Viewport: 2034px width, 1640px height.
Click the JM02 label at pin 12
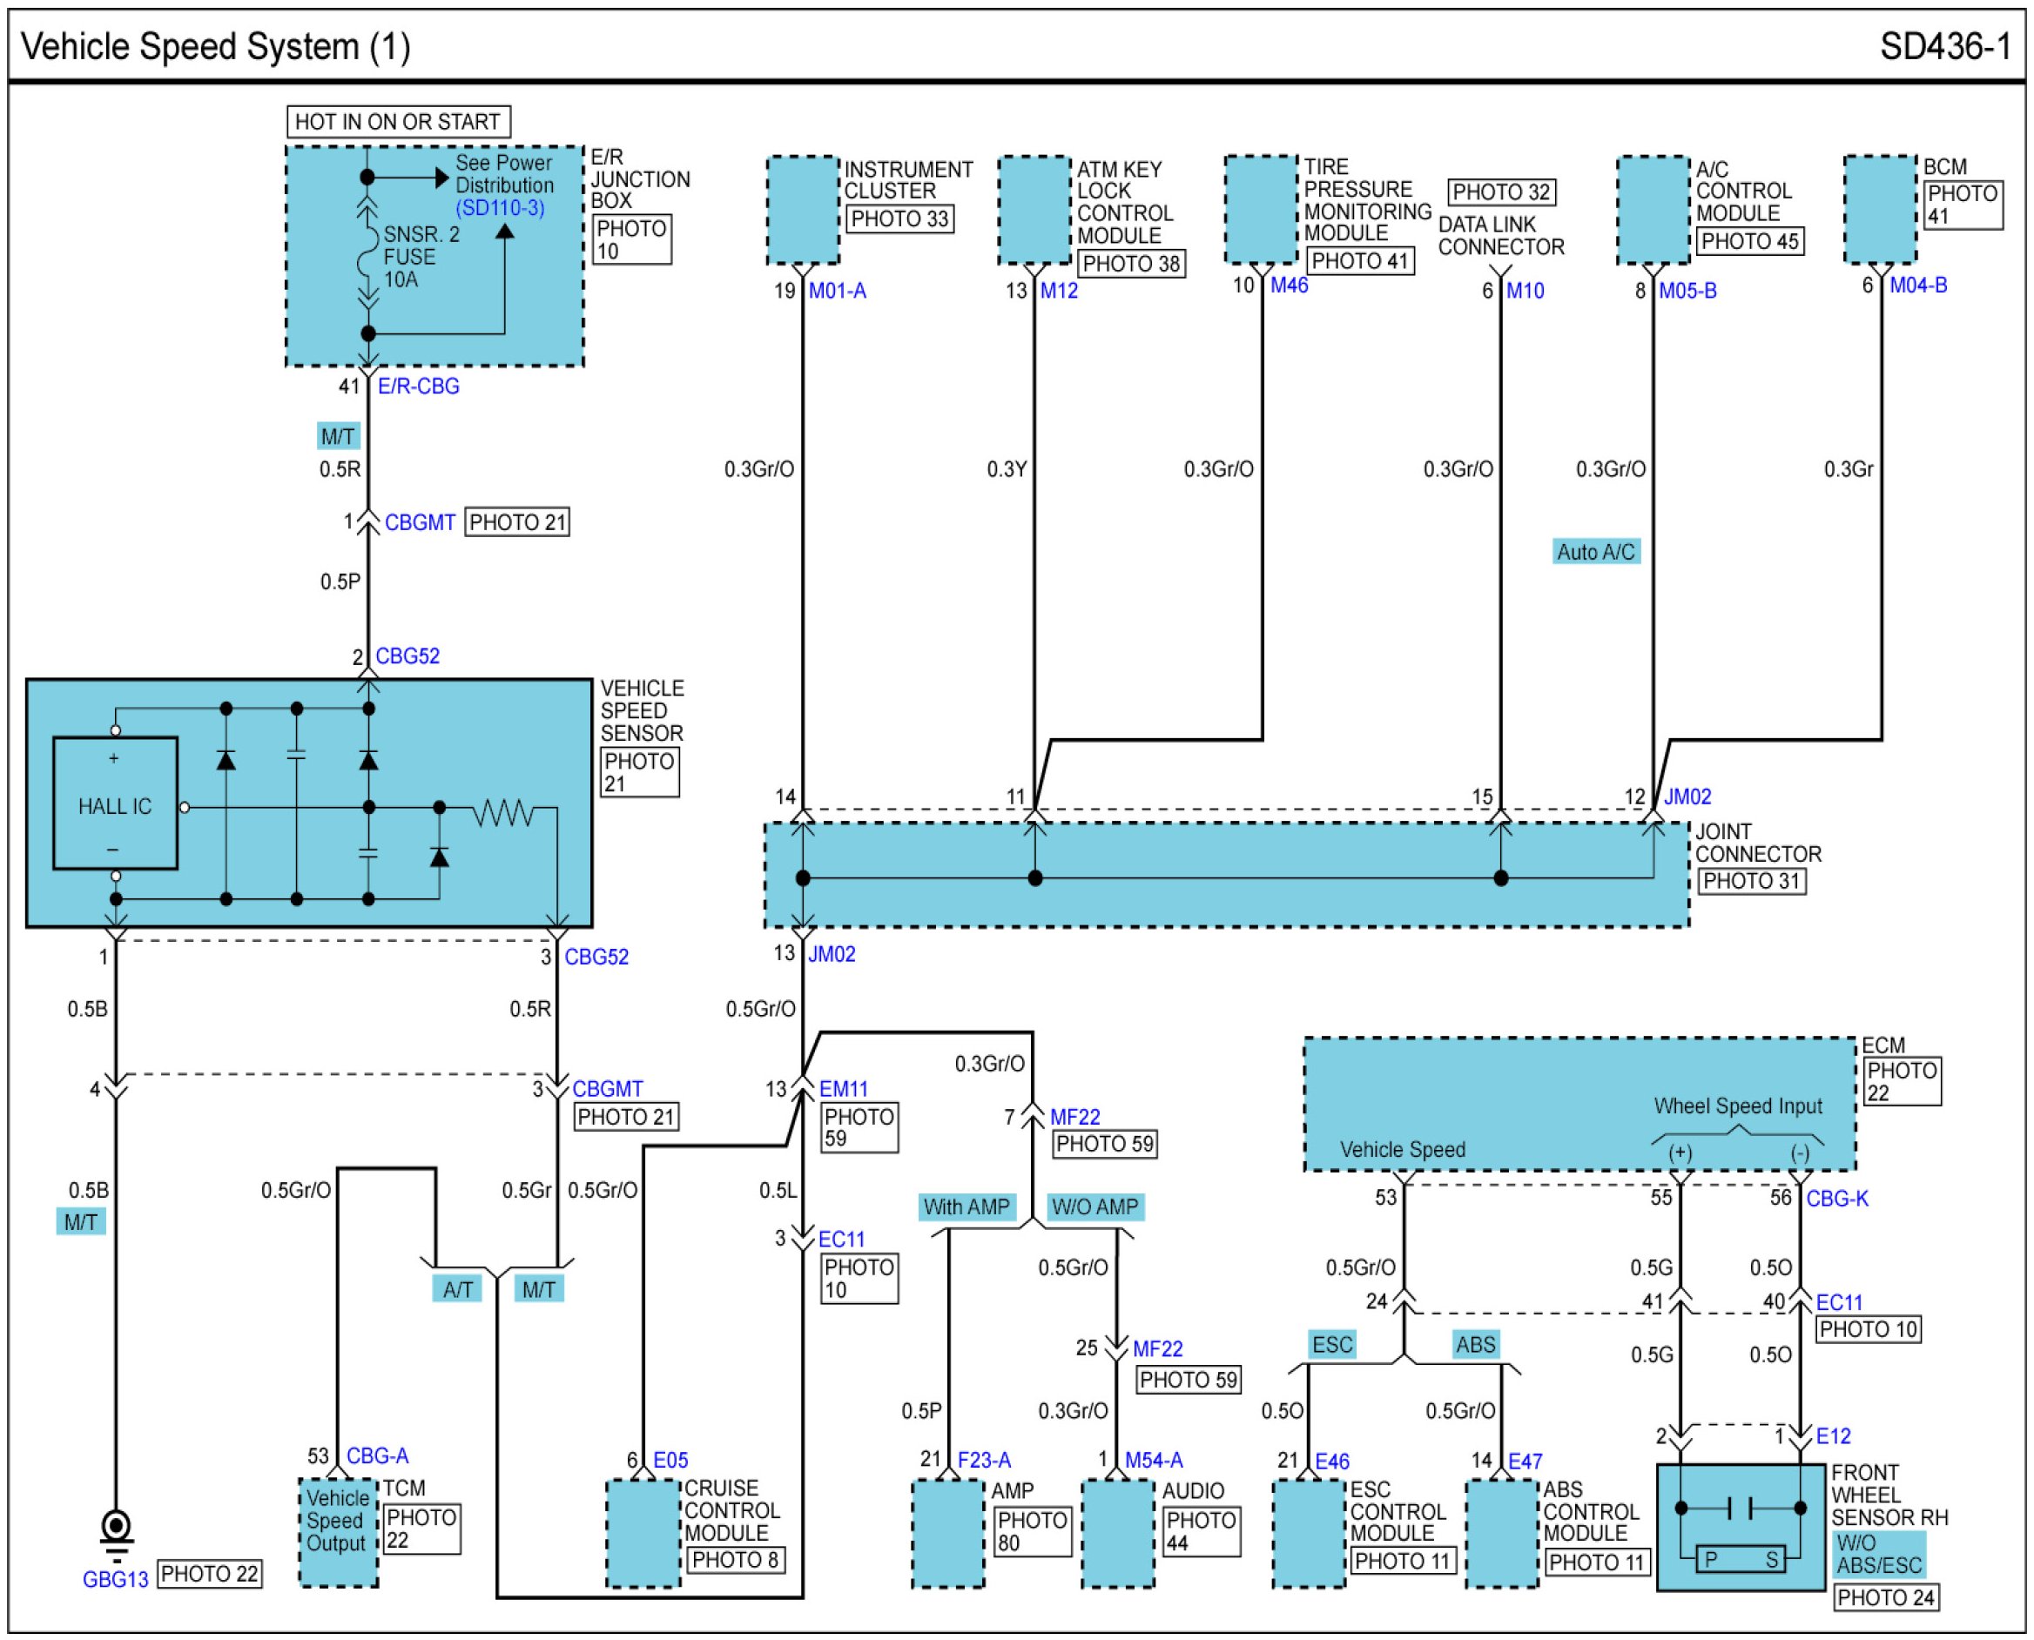1687,796
